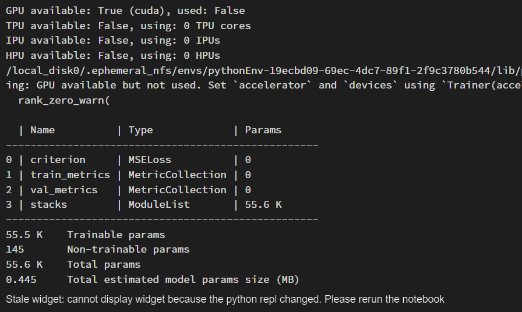Screen dimensions: 522x312
Task: Select the 'train_metrics' row name
Action: tap(70, 175)
